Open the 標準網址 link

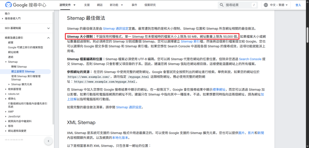219,89
